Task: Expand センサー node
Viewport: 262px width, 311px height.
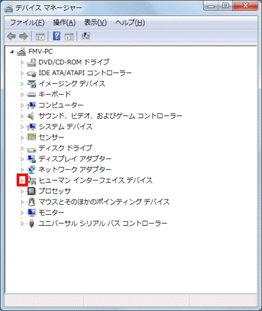Action: (x=22, y=138)
